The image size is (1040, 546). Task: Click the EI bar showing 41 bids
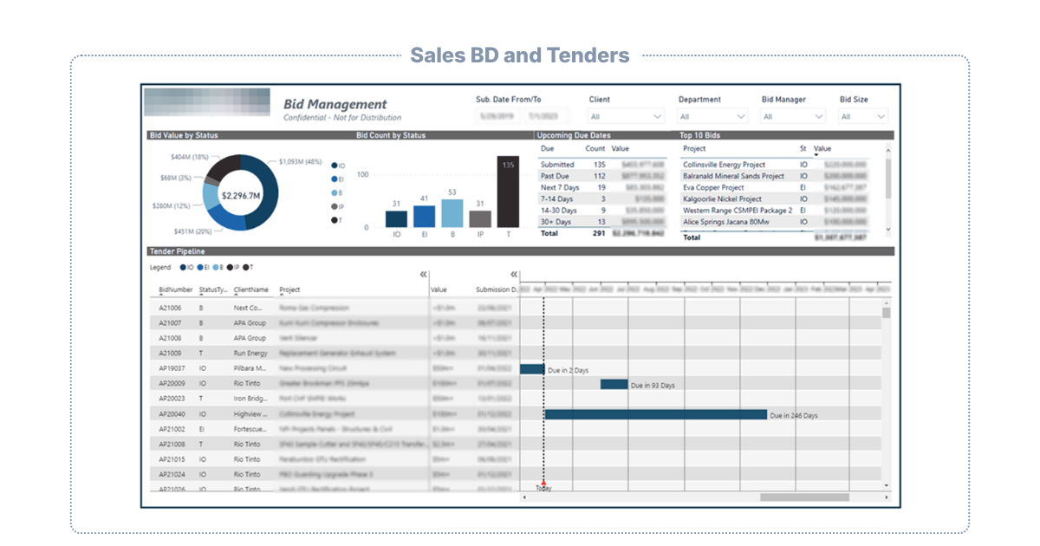[x=424, y=218]
